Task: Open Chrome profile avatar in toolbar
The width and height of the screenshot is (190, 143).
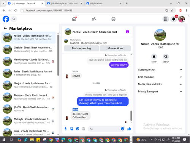Action: pyautogui.click(x=180, y=10)
